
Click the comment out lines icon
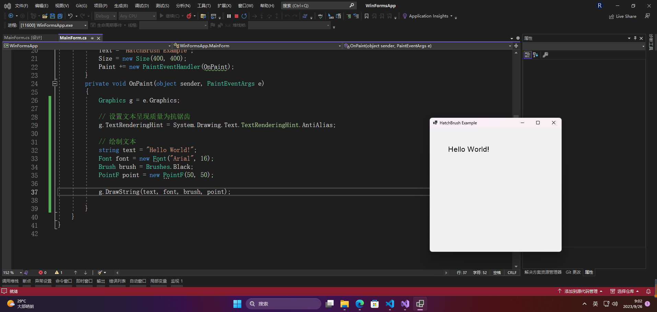pyautogui.click(x=349, y=16)
